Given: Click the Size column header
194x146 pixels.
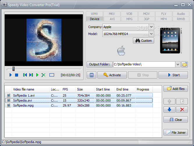Looking at the screenshot, I should (x=85, y=89).
